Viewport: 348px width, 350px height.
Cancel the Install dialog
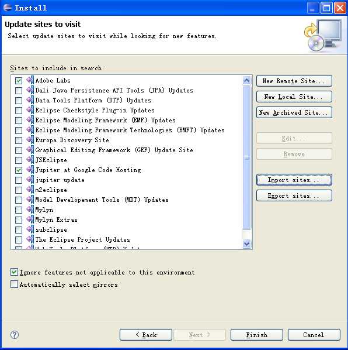(314, 335)
